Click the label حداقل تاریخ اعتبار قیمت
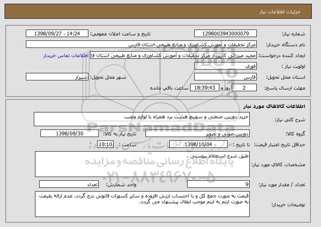This screenshot has width=321, height=227. coord(279,145)
